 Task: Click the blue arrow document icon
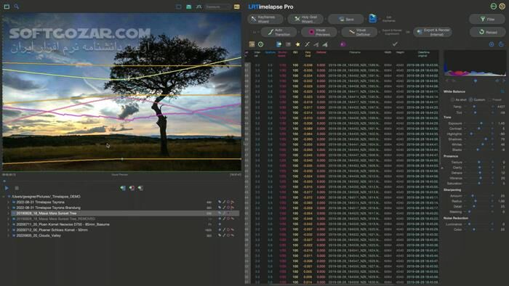278,44
